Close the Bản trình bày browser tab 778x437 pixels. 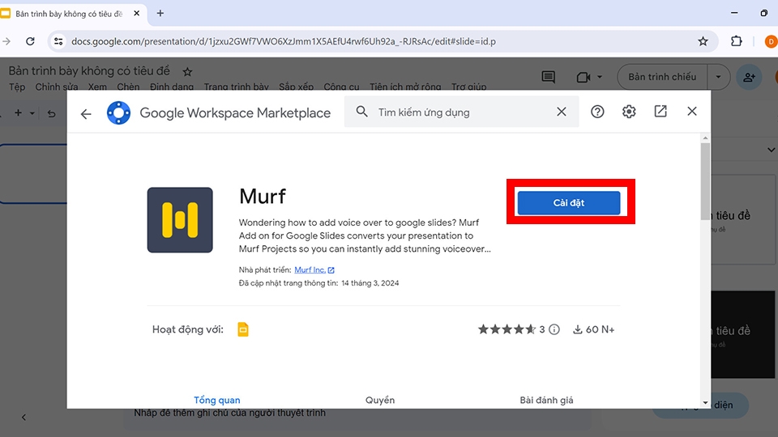(x=136, y=14)
